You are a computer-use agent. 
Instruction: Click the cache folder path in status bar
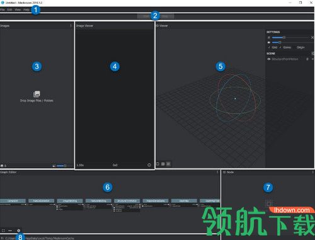pos(40,238)
